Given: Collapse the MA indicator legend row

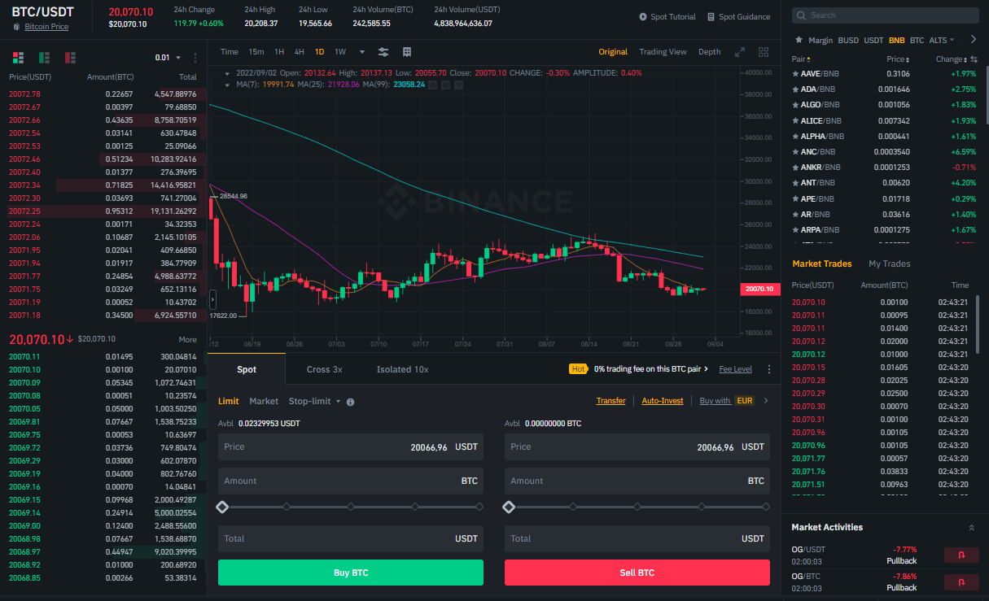Looking at the screenshot, I should (x=228, y=84).
